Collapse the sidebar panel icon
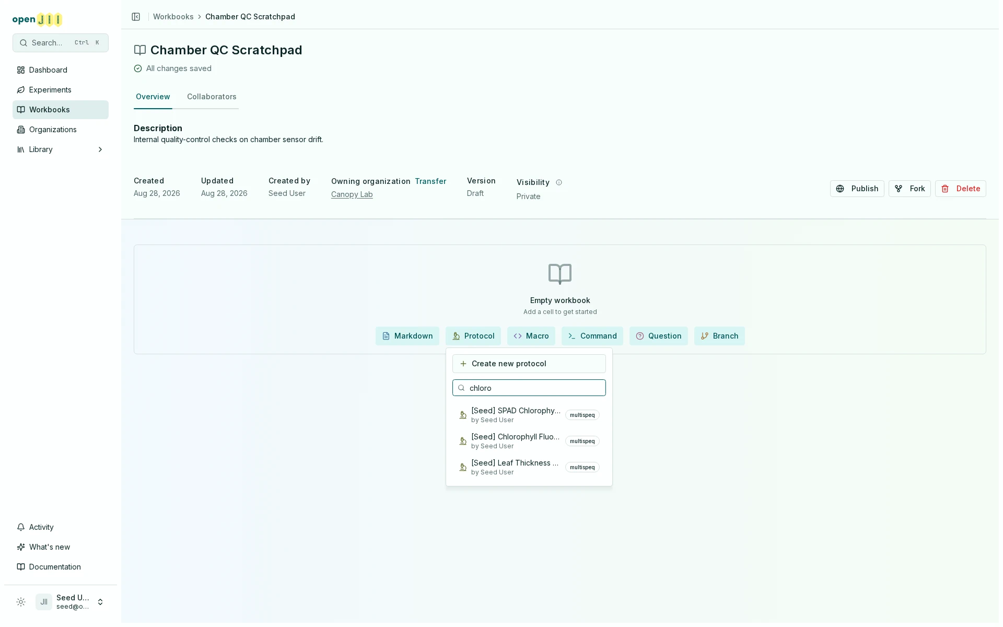The height and width of the screenshot is (627, 1003). [x=136, y=17]
